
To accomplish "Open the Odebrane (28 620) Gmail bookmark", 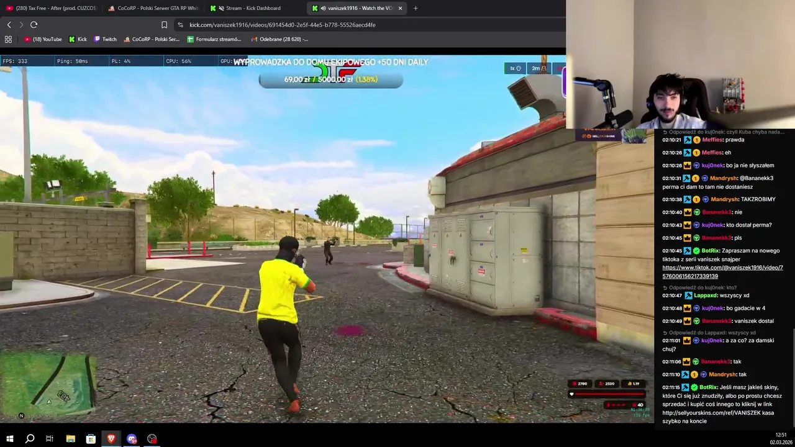I will pyautogui.click(x=279, y=39).
